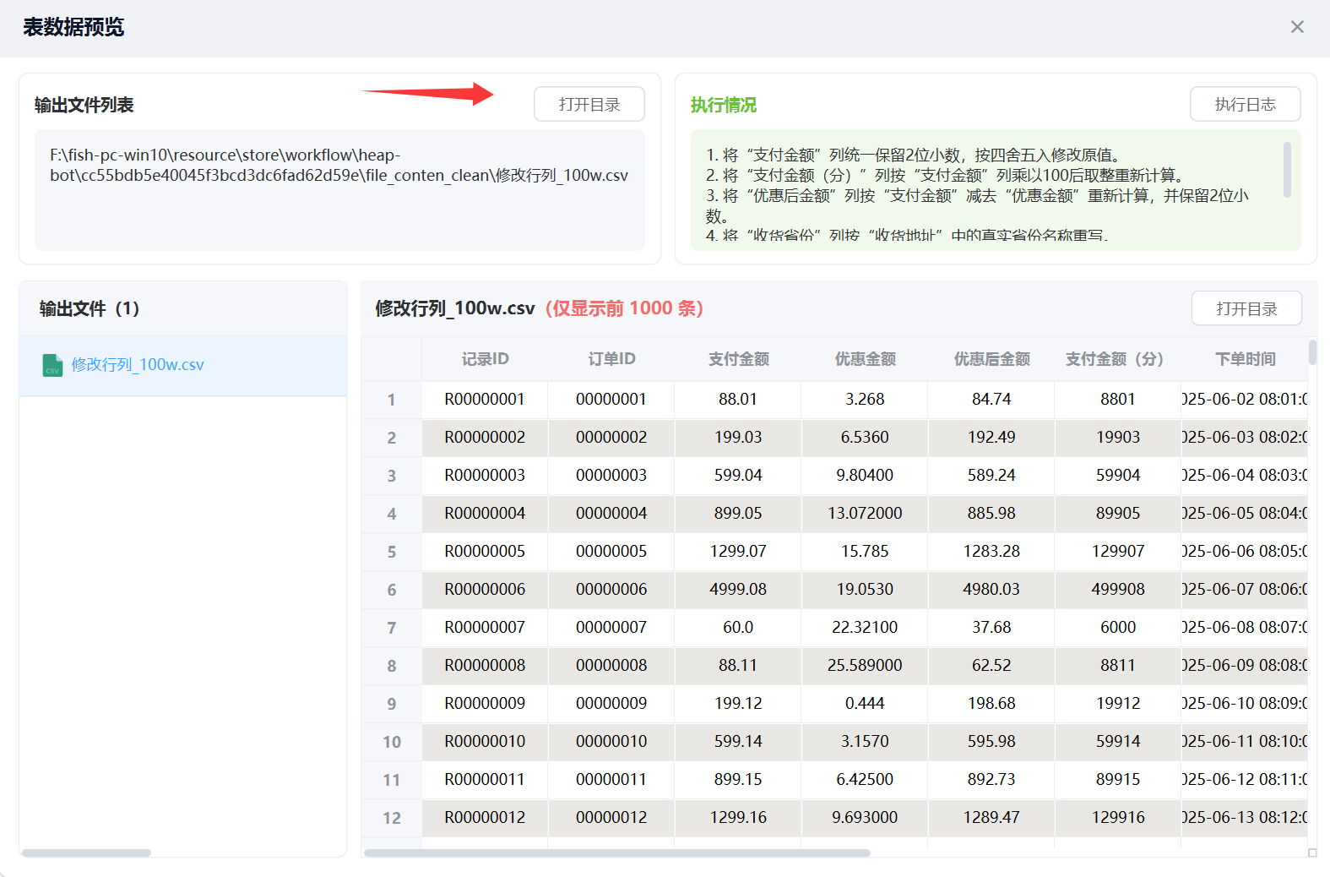Screen dimensions: 1330x877
Task: Select the 支付金额 column header
Action: (x=738, y=359)
